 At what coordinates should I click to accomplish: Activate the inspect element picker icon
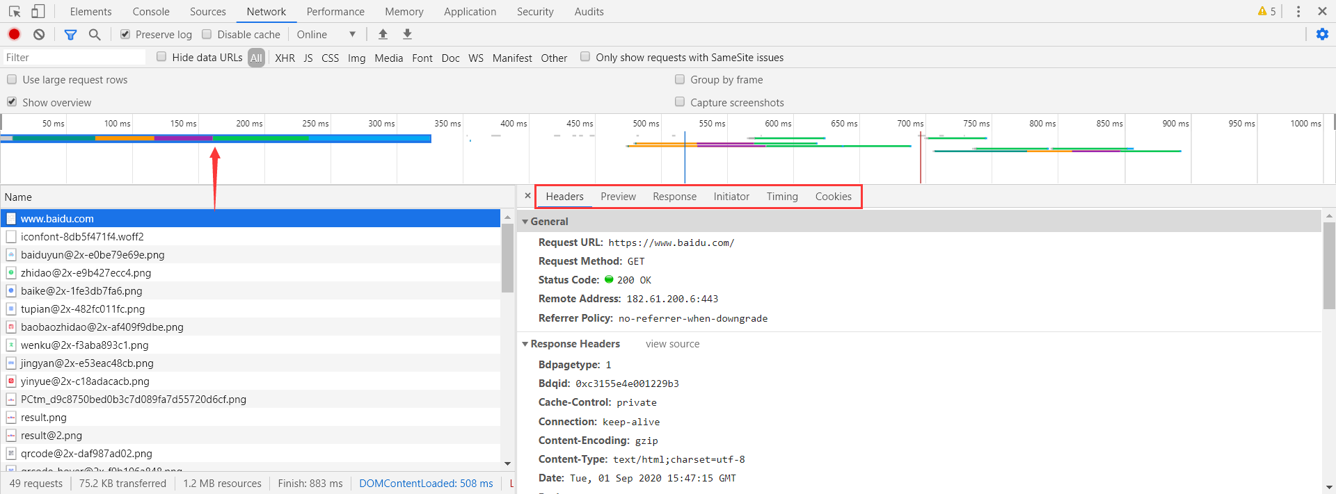pos(15,12)
